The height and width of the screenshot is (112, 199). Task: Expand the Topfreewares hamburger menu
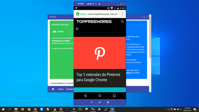coord(77,29)
